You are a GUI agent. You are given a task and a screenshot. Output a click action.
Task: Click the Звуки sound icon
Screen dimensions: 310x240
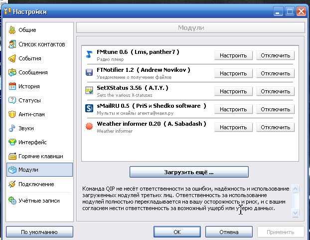click(12, 128)
